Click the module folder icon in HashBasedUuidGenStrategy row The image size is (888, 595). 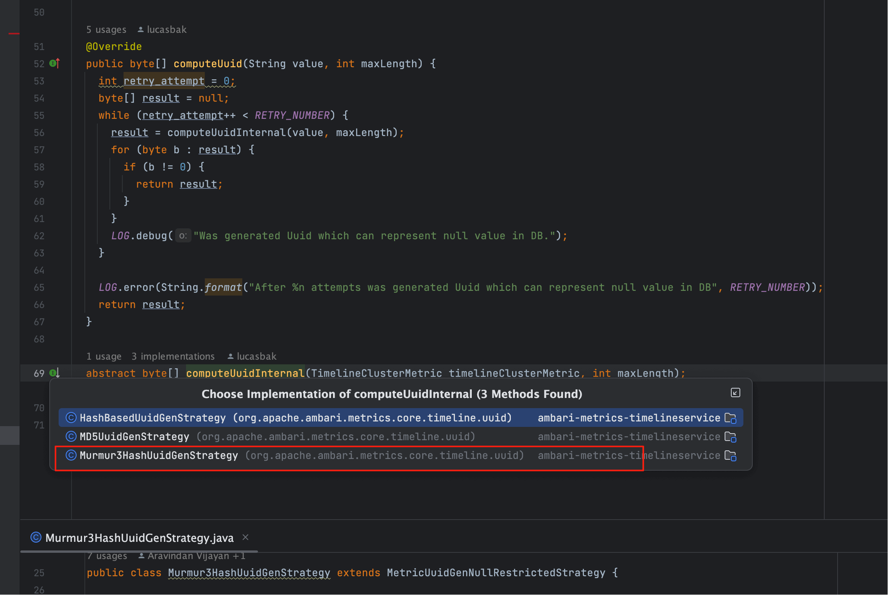(x=730, y=418)
